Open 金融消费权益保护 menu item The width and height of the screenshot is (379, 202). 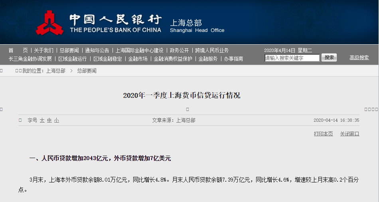point(173,59)
